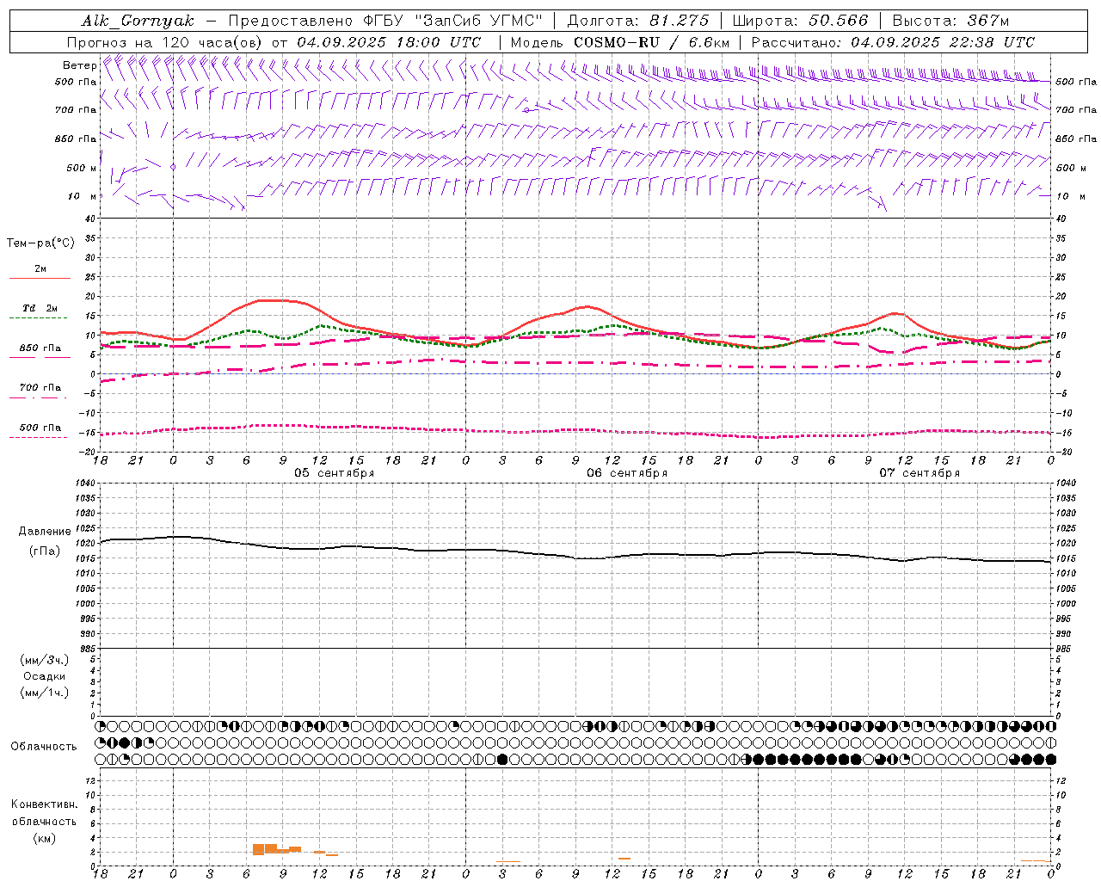Click the 'Высота: 367м' elevation text

(950, 21)
